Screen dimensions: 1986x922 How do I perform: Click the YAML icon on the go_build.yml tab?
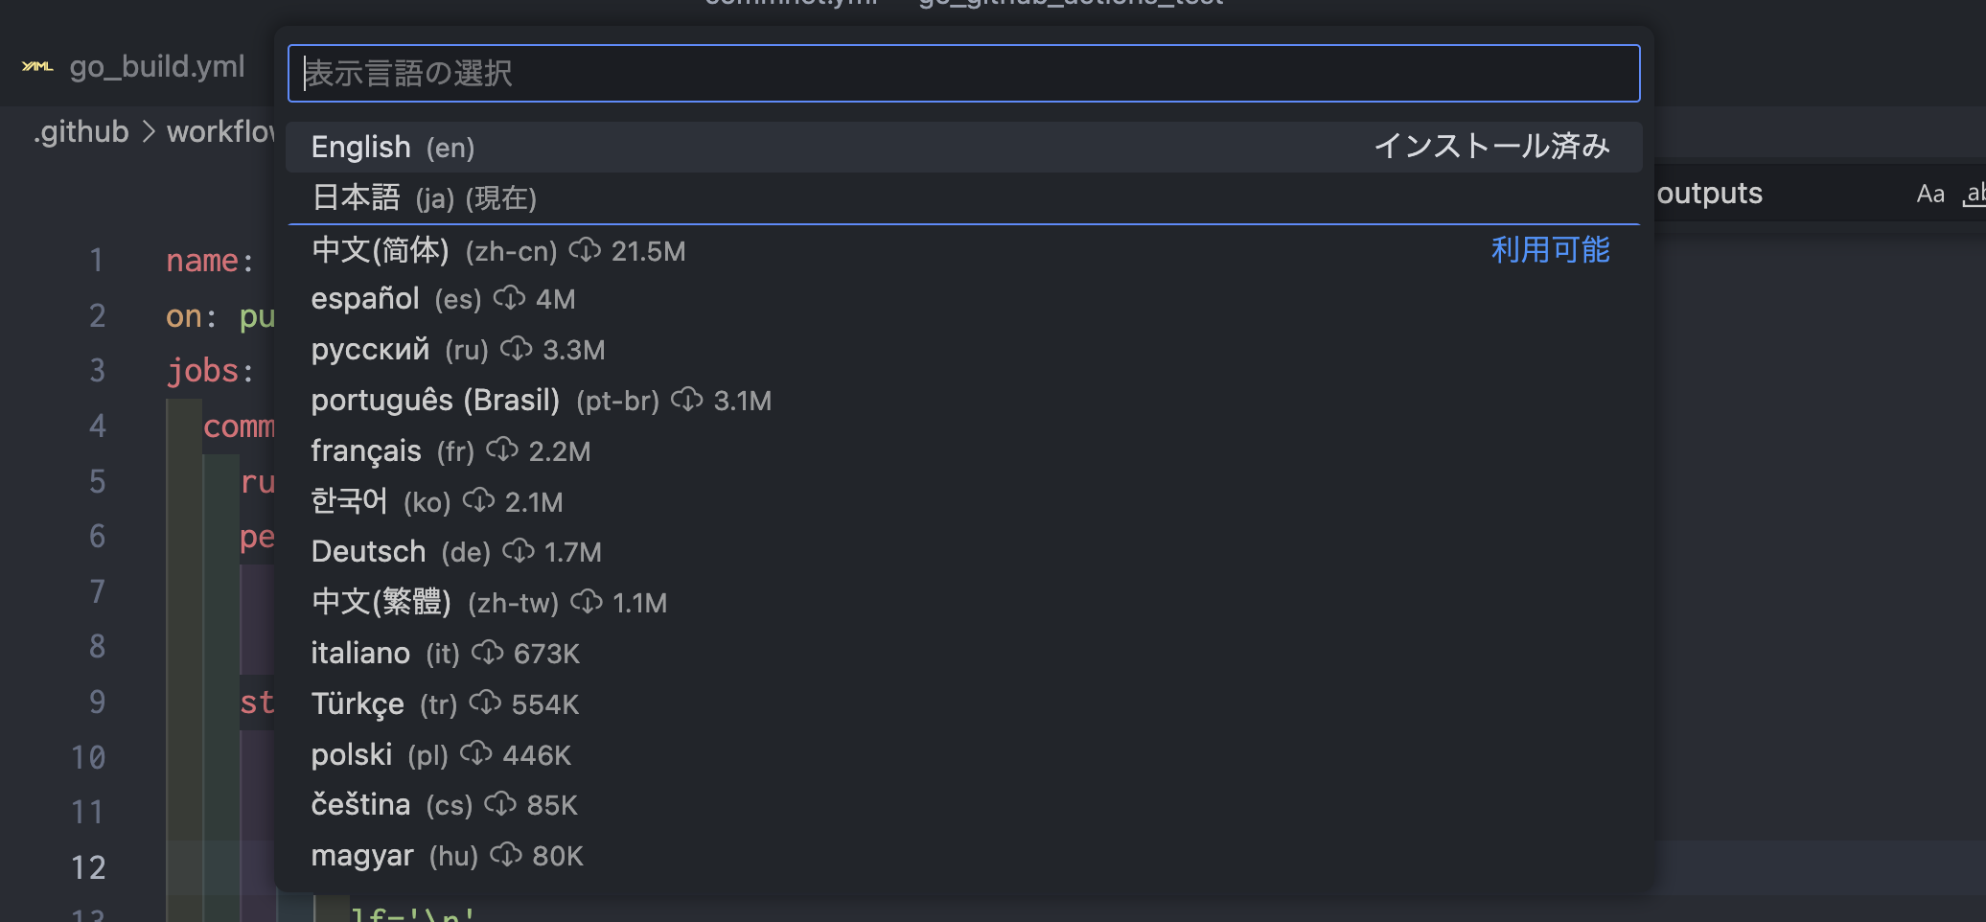(x=37, y=66)
